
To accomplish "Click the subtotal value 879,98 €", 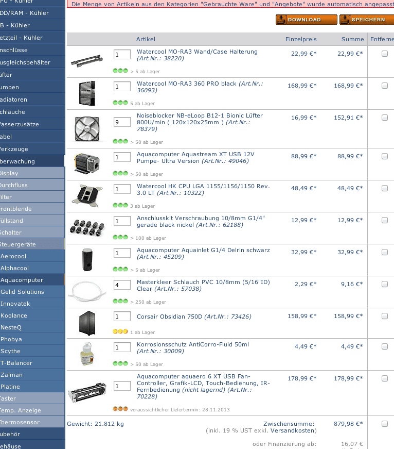I will (x=348, y=424).
